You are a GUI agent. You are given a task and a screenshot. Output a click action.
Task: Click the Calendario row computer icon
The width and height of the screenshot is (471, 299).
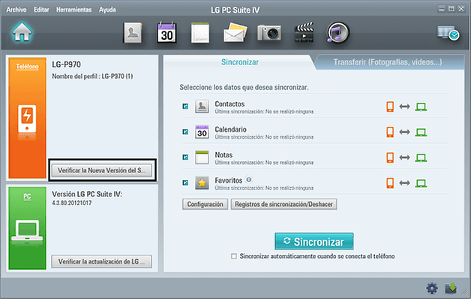421,133
